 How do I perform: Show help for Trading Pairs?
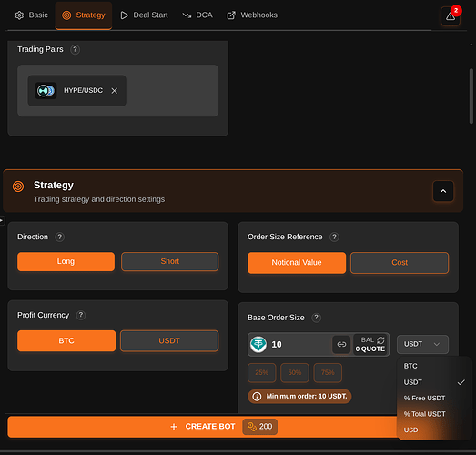coord(75,49)
